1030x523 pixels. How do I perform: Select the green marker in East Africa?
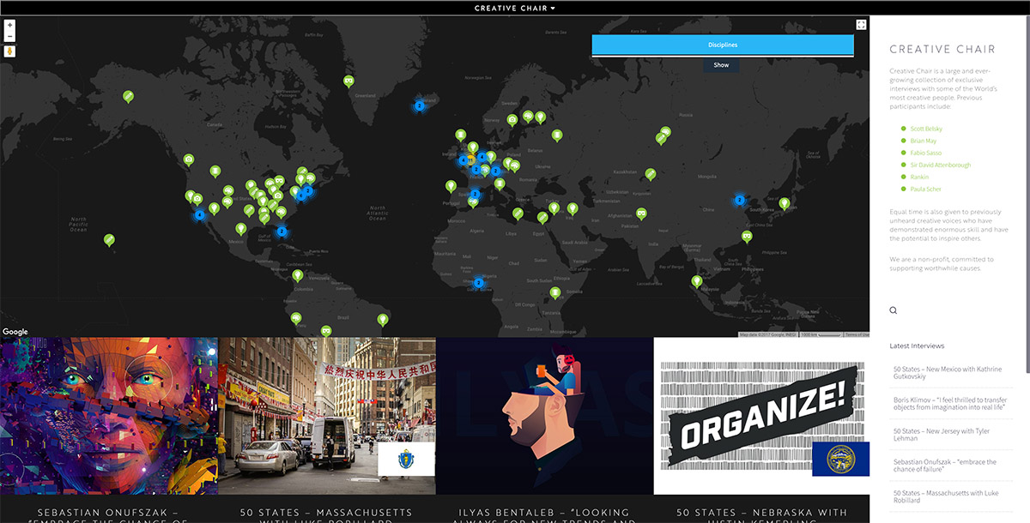pyautogui.click(x=555, y=293)
